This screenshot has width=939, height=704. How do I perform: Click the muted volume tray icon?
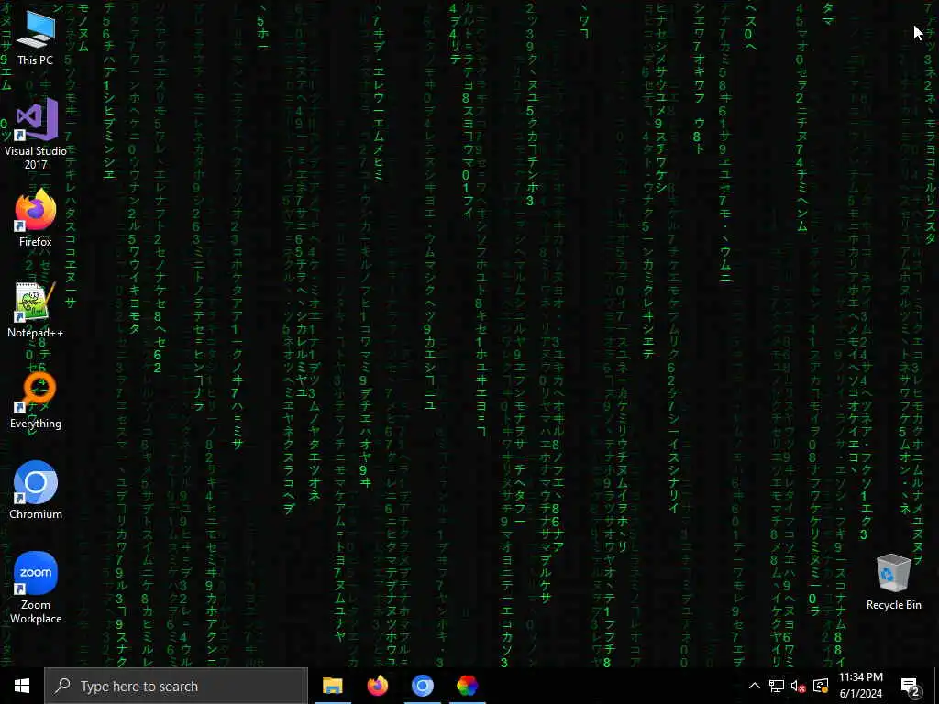pyautogui.click(x=799, y=686)
